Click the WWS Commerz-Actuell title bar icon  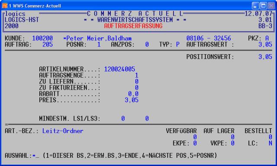click(x=5, y=6)
